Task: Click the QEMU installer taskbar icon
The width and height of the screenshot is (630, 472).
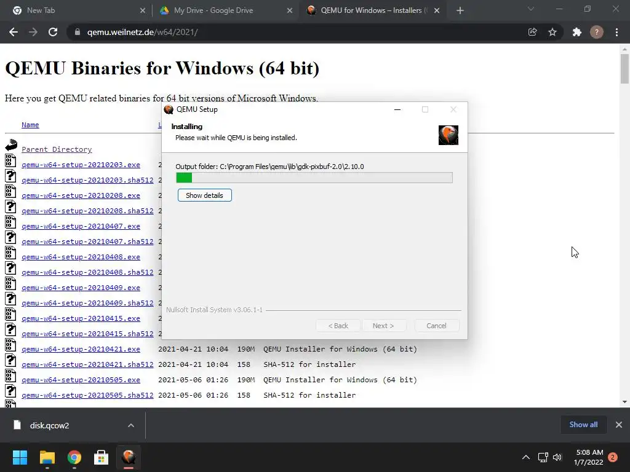Action: pyautogui.click(x=129, y=457)
